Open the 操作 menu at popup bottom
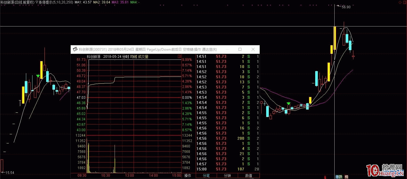The width and height of the screenshot is (407, 179). tap(188, 176)
